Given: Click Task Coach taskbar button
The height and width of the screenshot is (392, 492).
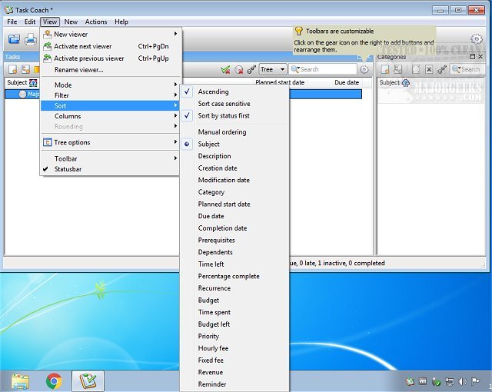Looking at the screenshot, I should [x=88, y=381].
